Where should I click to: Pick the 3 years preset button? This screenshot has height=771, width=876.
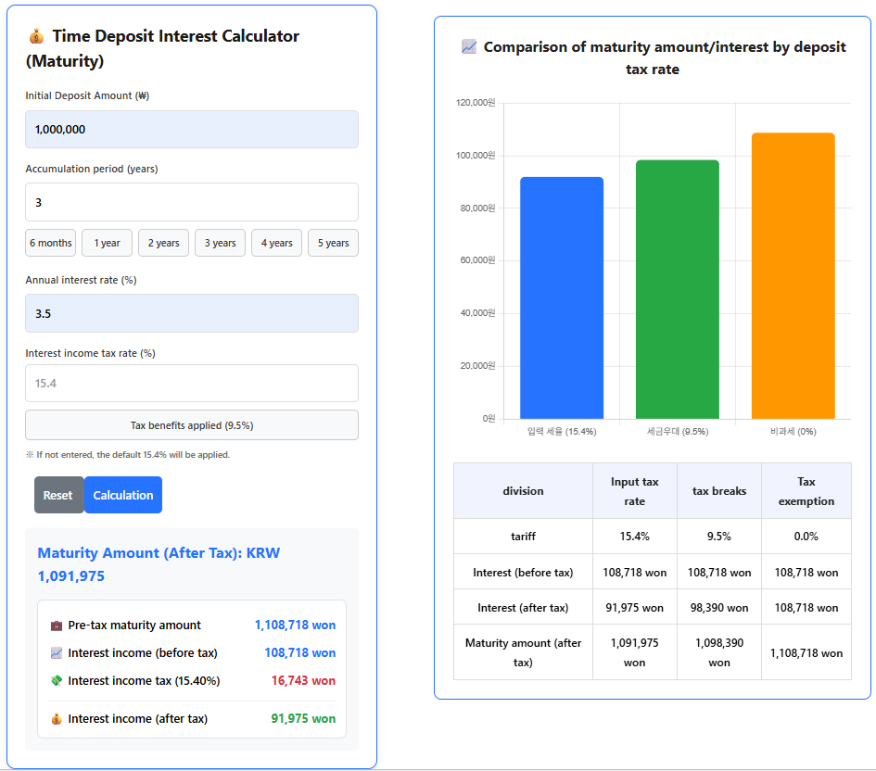[x=221, y=243]
